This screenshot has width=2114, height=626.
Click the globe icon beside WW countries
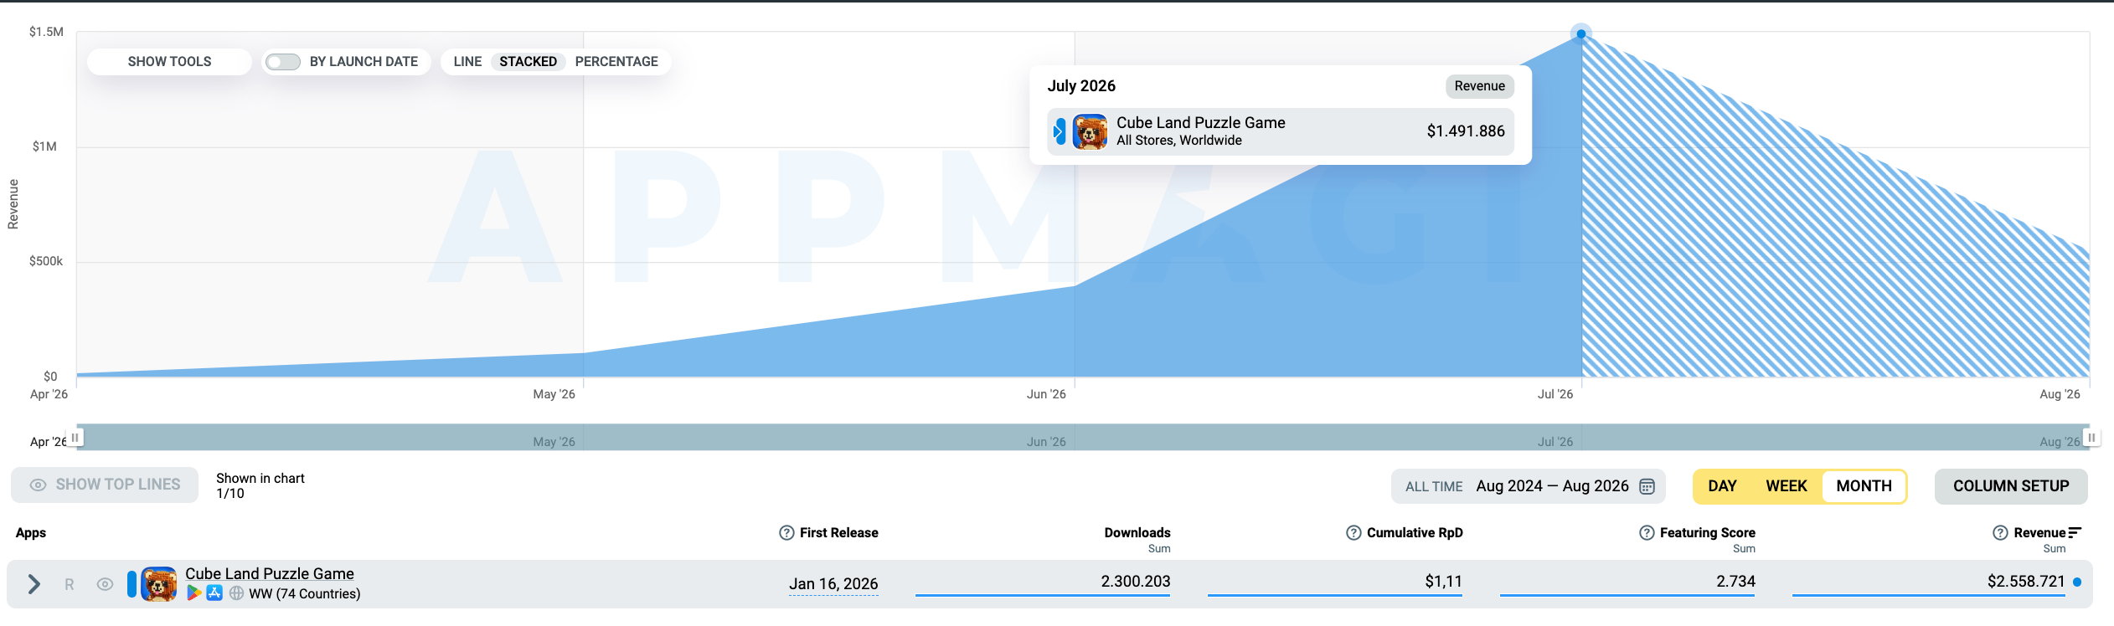pyautogui.click(x=237, y=593)
